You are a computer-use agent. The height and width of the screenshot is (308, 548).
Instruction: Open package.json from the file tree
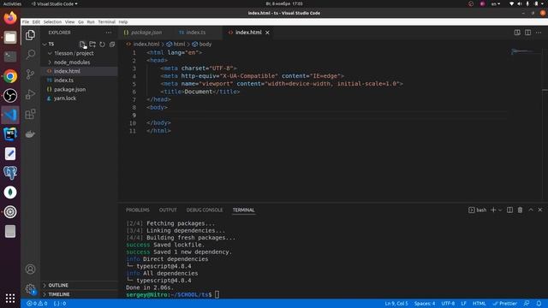[80, 89]
